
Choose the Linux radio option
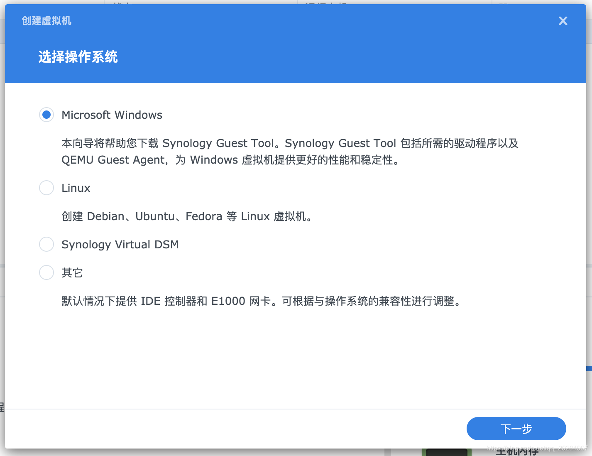point(46,188)
